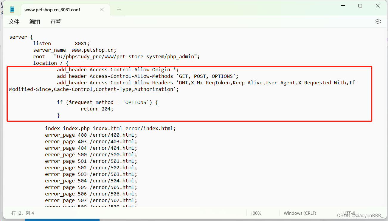Open the 文件 menu
The height and width of the screenshot is (221, 388).
[14, 22]
